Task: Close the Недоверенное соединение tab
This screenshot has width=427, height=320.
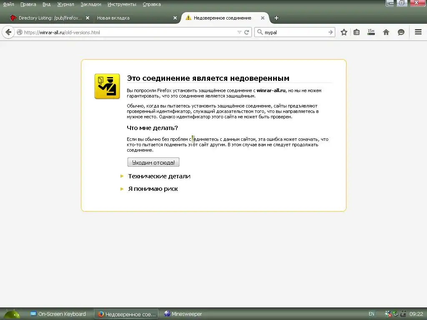Action: point(263,18)
